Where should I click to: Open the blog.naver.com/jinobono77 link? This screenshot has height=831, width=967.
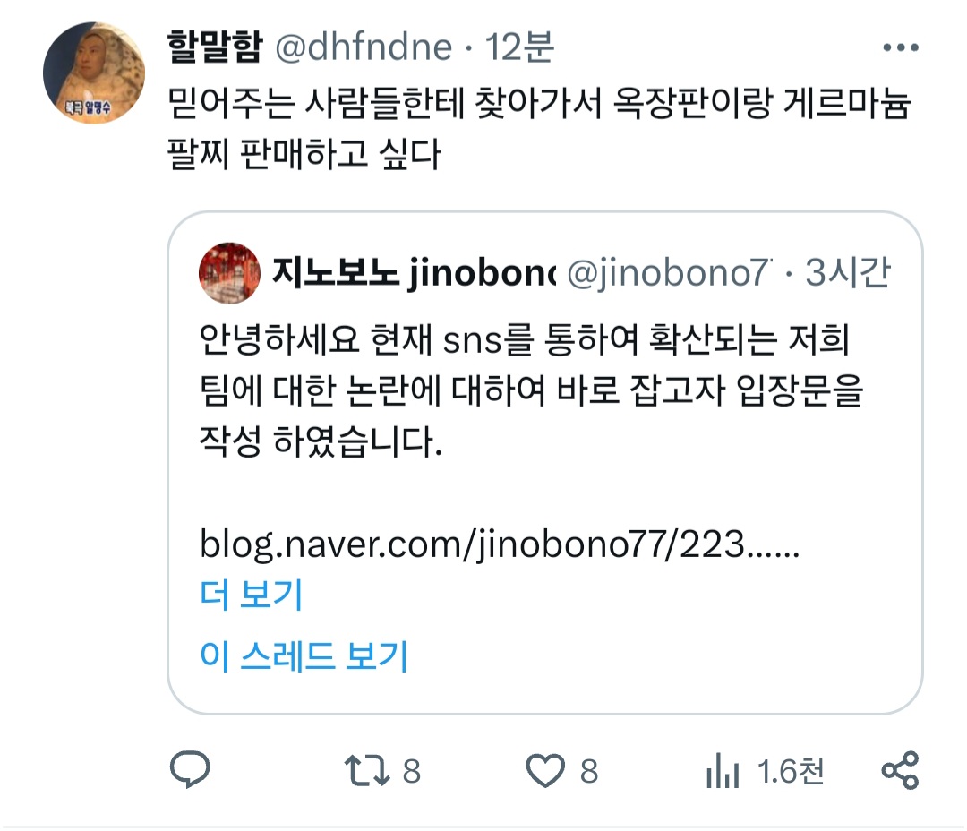[500, 544]
